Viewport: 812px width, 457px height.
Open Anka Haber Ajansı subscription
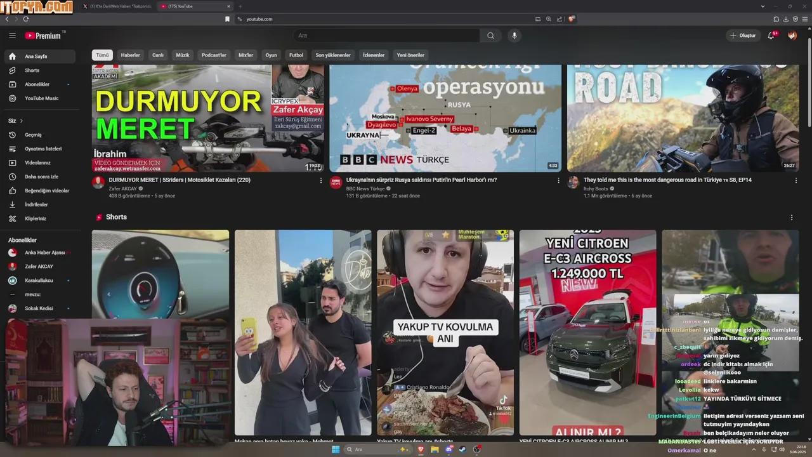39,253
